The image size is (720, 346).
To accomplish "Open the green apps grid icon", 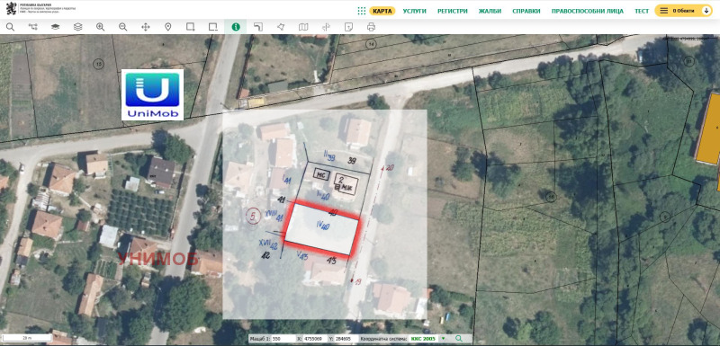I will 362,11.
